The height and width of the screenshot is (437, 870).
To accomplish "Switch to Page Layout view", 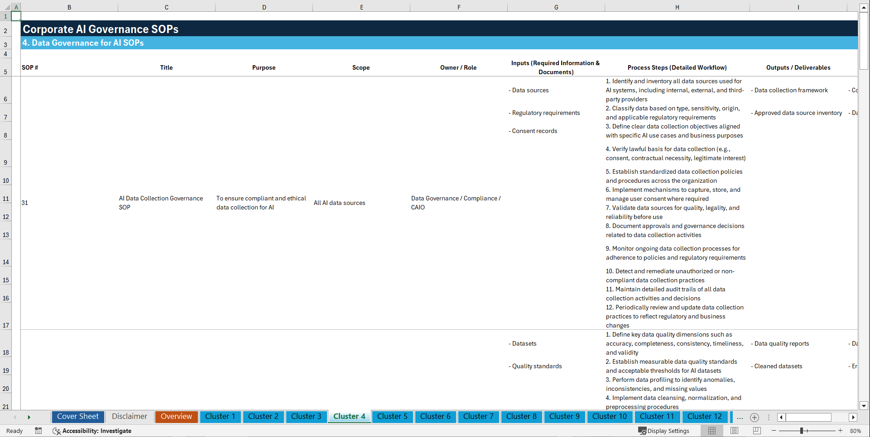I will pos(734,431).
